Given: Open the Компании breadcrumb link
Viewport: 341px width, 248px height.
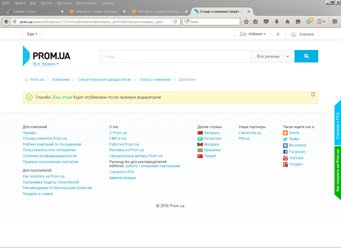Looking at the screenshot, I should point(61,80).
